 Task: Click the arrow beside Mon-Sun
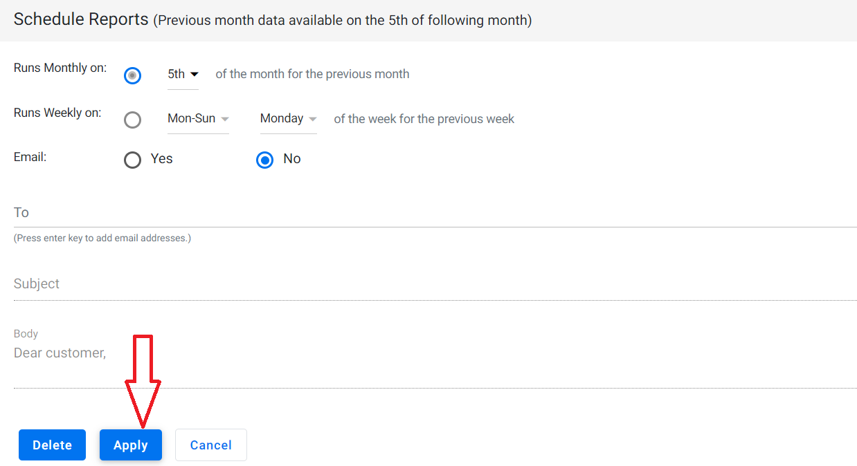click(225, 119)
